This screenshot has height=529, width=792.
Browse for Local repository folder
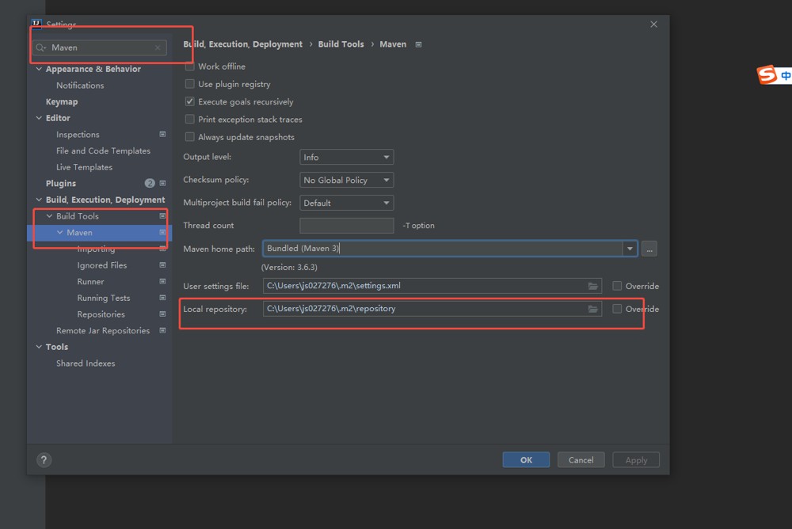593,309
